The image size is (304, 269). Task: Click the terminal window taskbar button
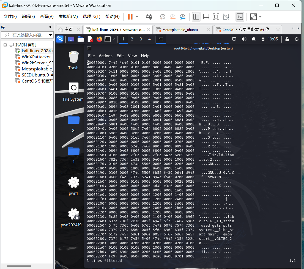(x=161, y=39)
